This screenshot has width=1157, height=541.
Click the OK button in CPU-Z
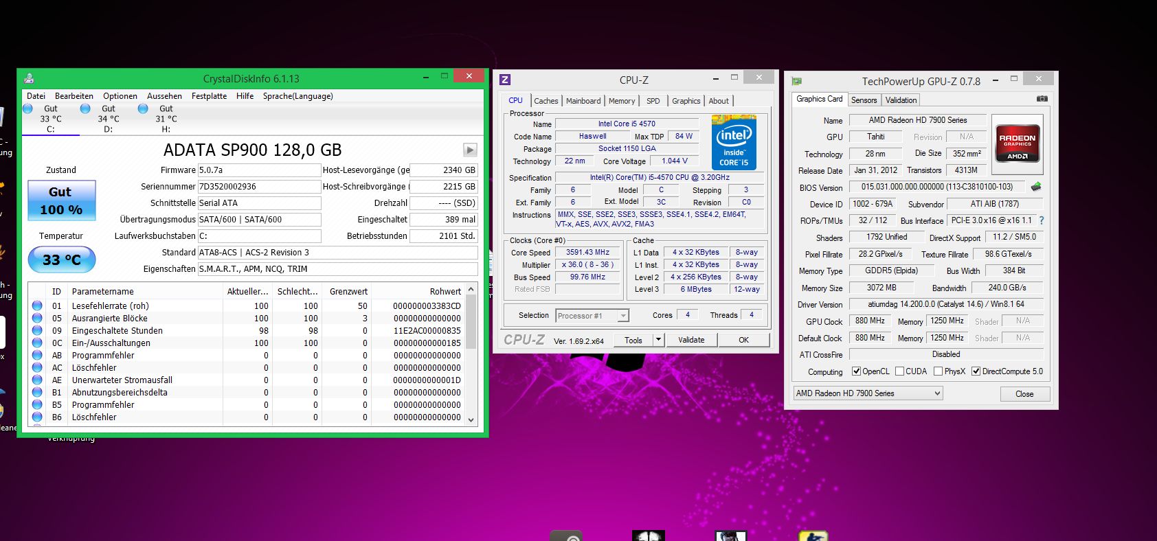[x=743, y=340]
